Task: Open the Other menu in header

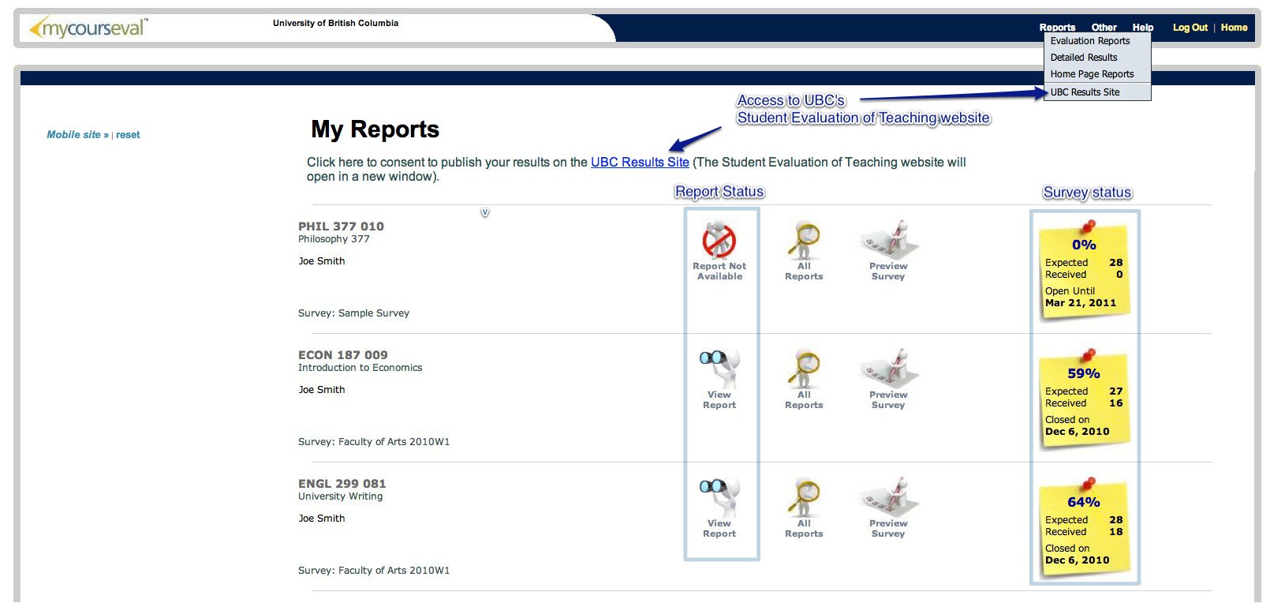Action: 1104,28
